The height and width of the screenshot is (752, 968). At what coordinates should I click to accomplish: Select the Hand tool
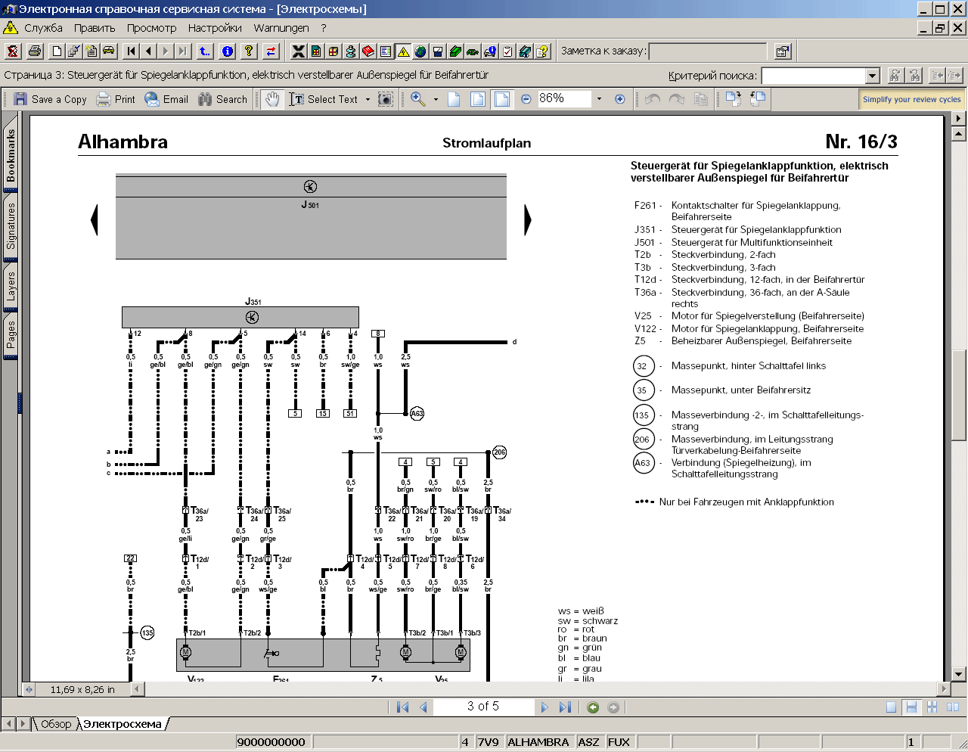272,99
